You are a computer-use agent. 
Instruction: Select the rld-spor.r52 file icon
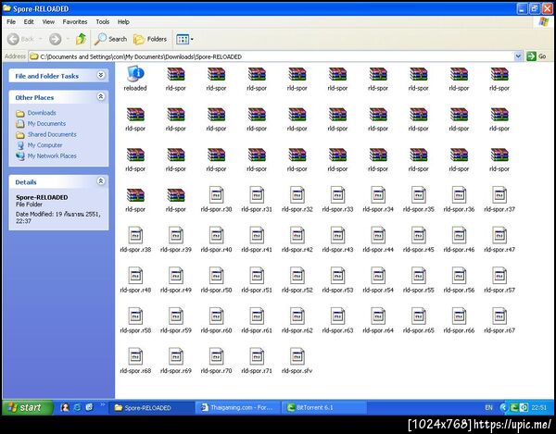pyautogui.click(x=297, y=276)
